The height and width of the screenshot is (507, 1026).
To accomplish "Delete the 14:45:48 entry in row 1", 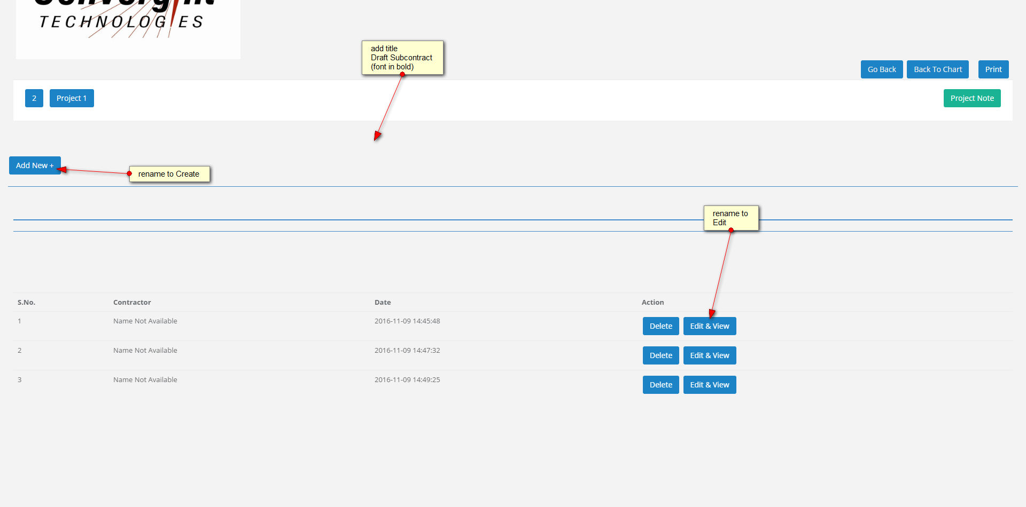I will [x=661, y=326].
